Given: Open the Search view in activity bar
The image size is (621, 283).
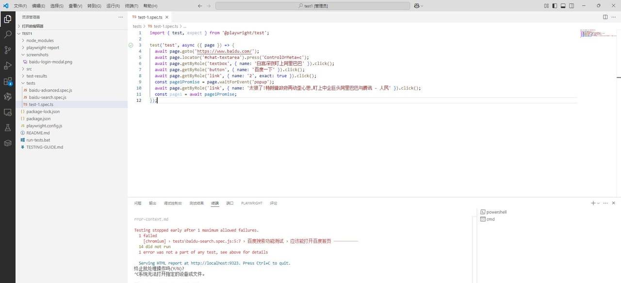Looking at the screenshot, I should click(x=8, y=35).
